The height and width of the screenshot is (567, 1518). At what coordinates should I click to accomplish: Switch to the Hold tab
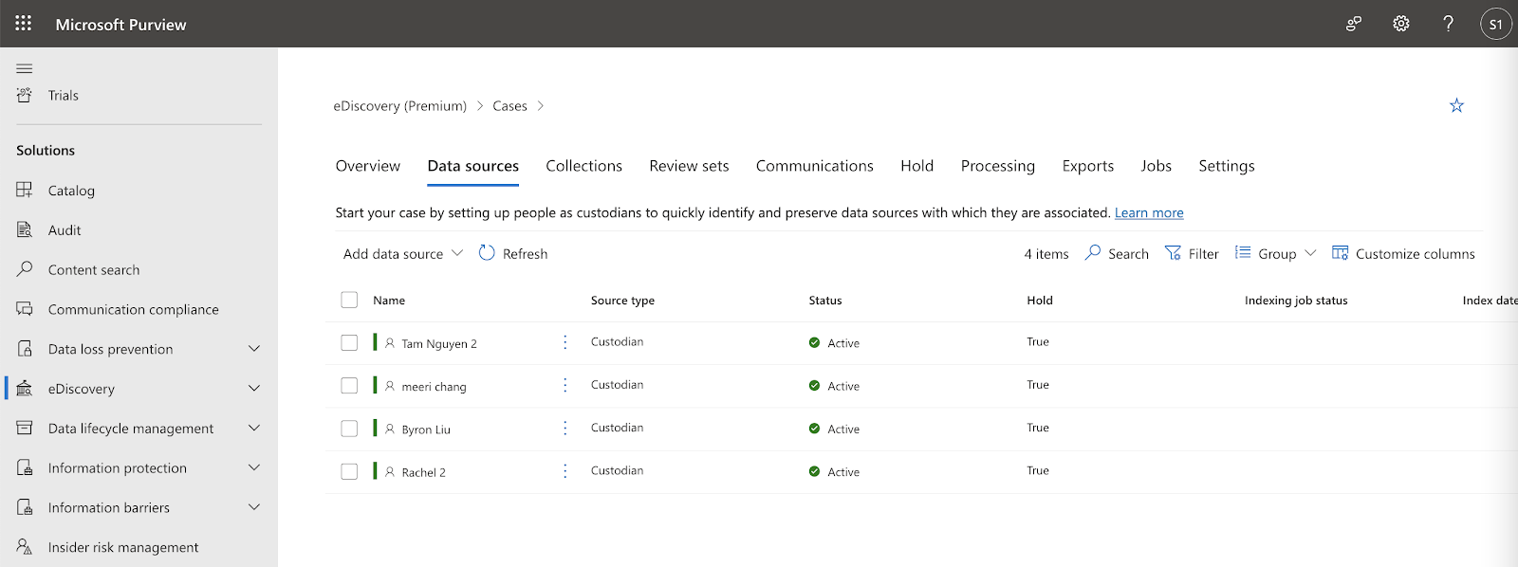(x=917, y=166)
